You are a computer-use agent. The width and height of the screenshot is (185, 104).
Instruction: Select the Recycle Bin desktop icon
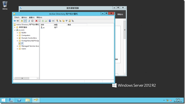(5, 5)
